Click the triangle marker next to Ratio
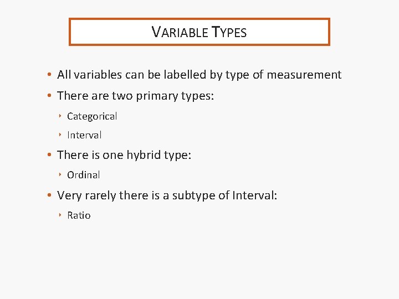This screenshot has width=399, height=299. point(60,215)
